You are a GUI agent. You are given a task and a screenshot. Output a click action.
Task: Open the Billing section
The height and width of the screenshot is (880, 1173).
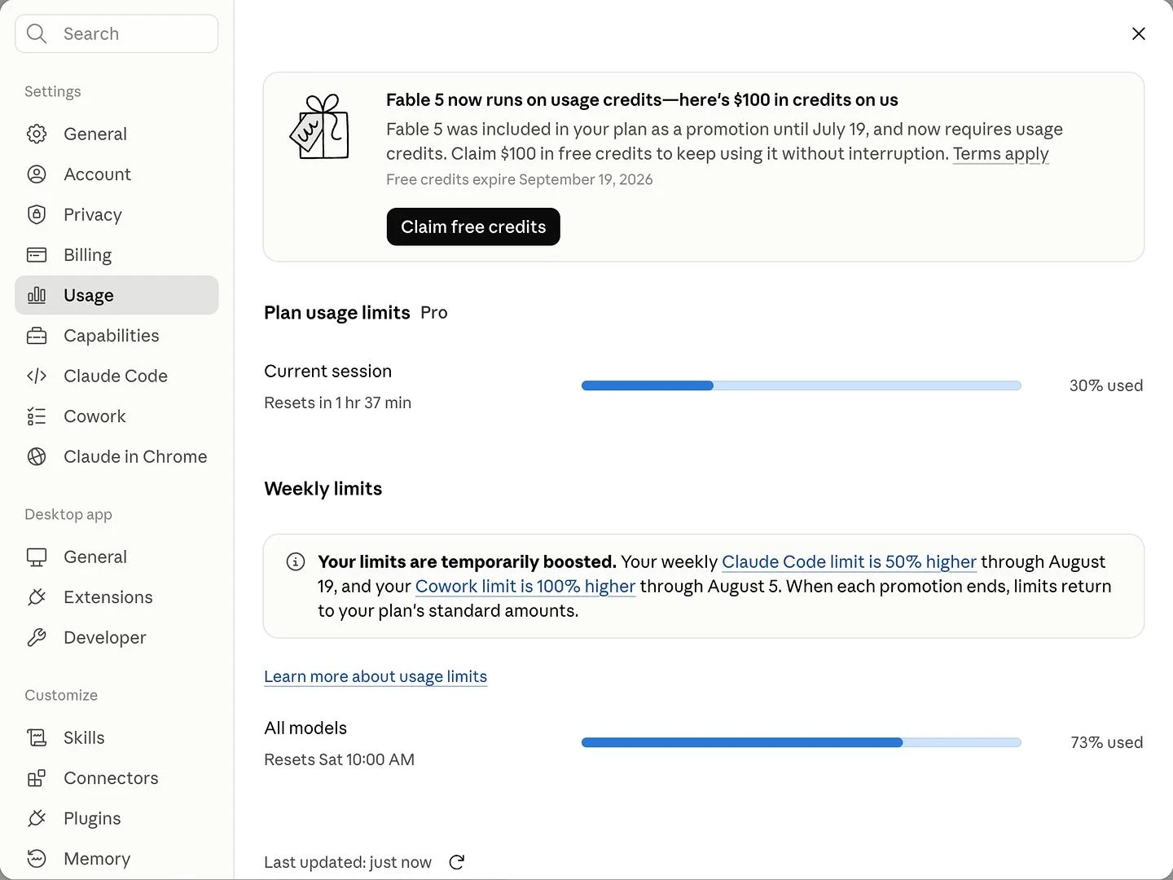click(116, 255)
